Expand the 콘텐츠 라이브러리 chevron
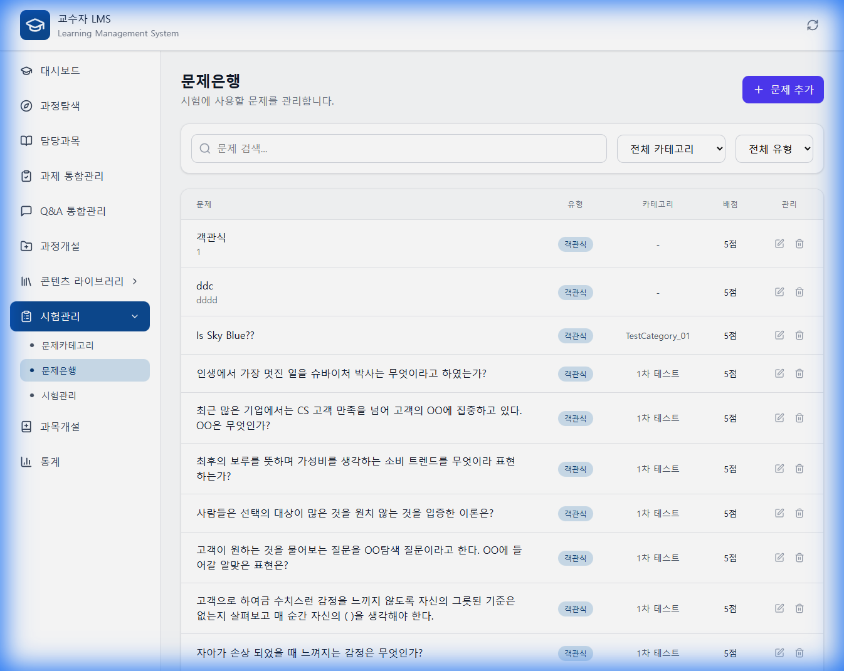Viewport: 844px width, 671px height. 134,281
